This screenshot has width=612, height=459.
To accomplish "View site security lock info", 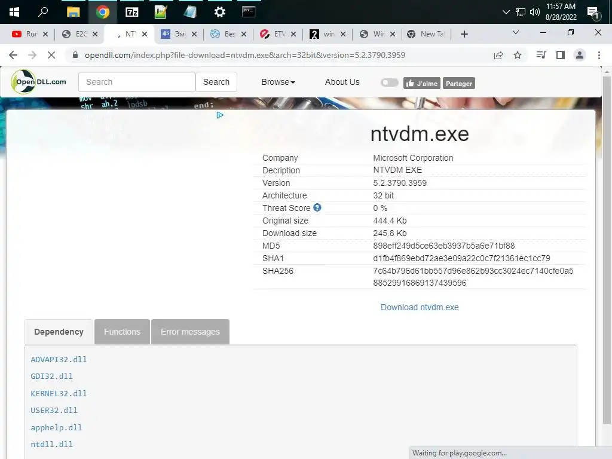I will (x=75, y=55).
